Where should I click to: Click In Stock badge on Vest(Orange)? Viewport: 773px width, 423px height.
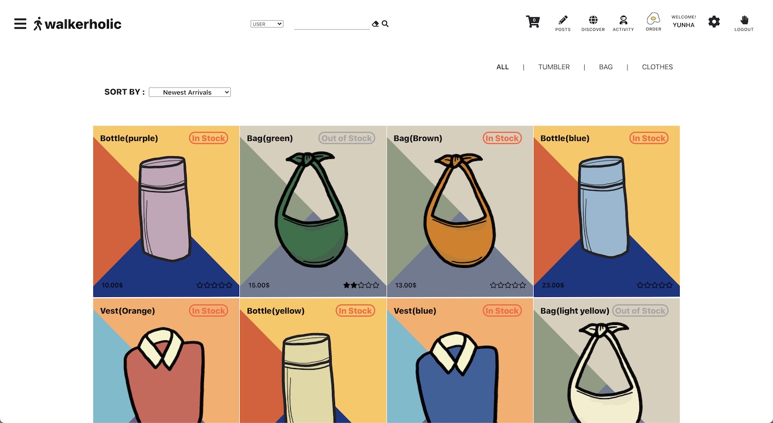209,311
